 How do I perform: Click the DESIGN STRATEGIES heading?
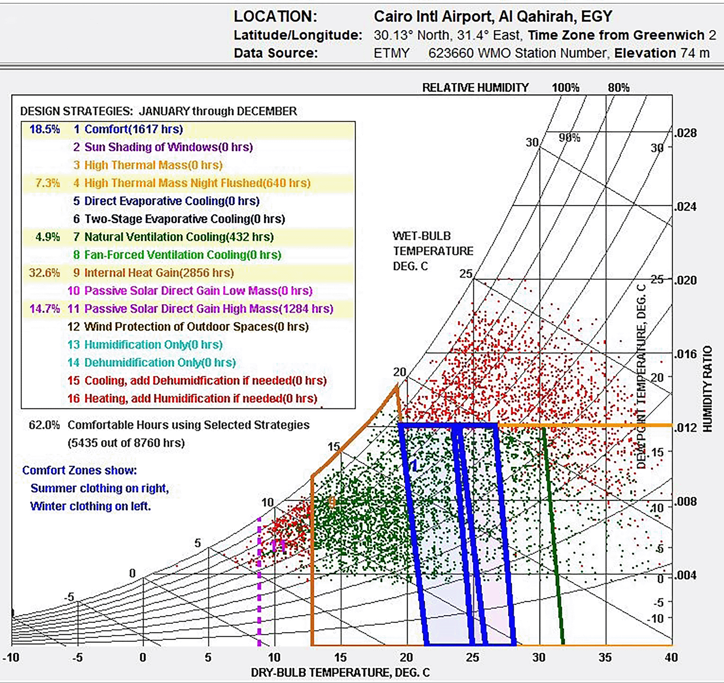[x=158, y=111]
